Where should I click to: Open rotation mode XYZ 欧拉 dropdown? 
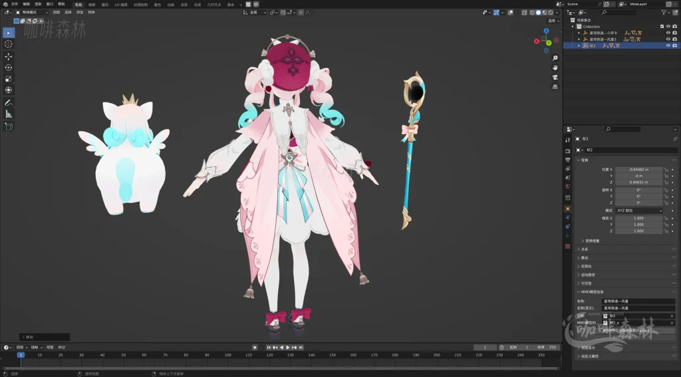coord(639,211)
